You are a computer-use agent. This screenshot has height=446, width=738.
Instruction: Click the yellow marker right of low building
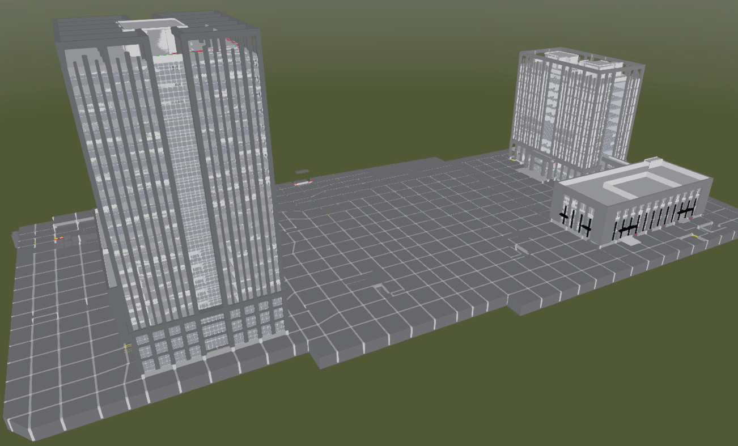tap(694, 235)
